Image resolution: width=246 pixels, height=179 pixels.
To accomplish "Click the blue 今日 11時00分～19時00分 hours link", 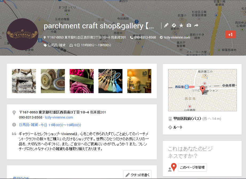I will point(61,125).
